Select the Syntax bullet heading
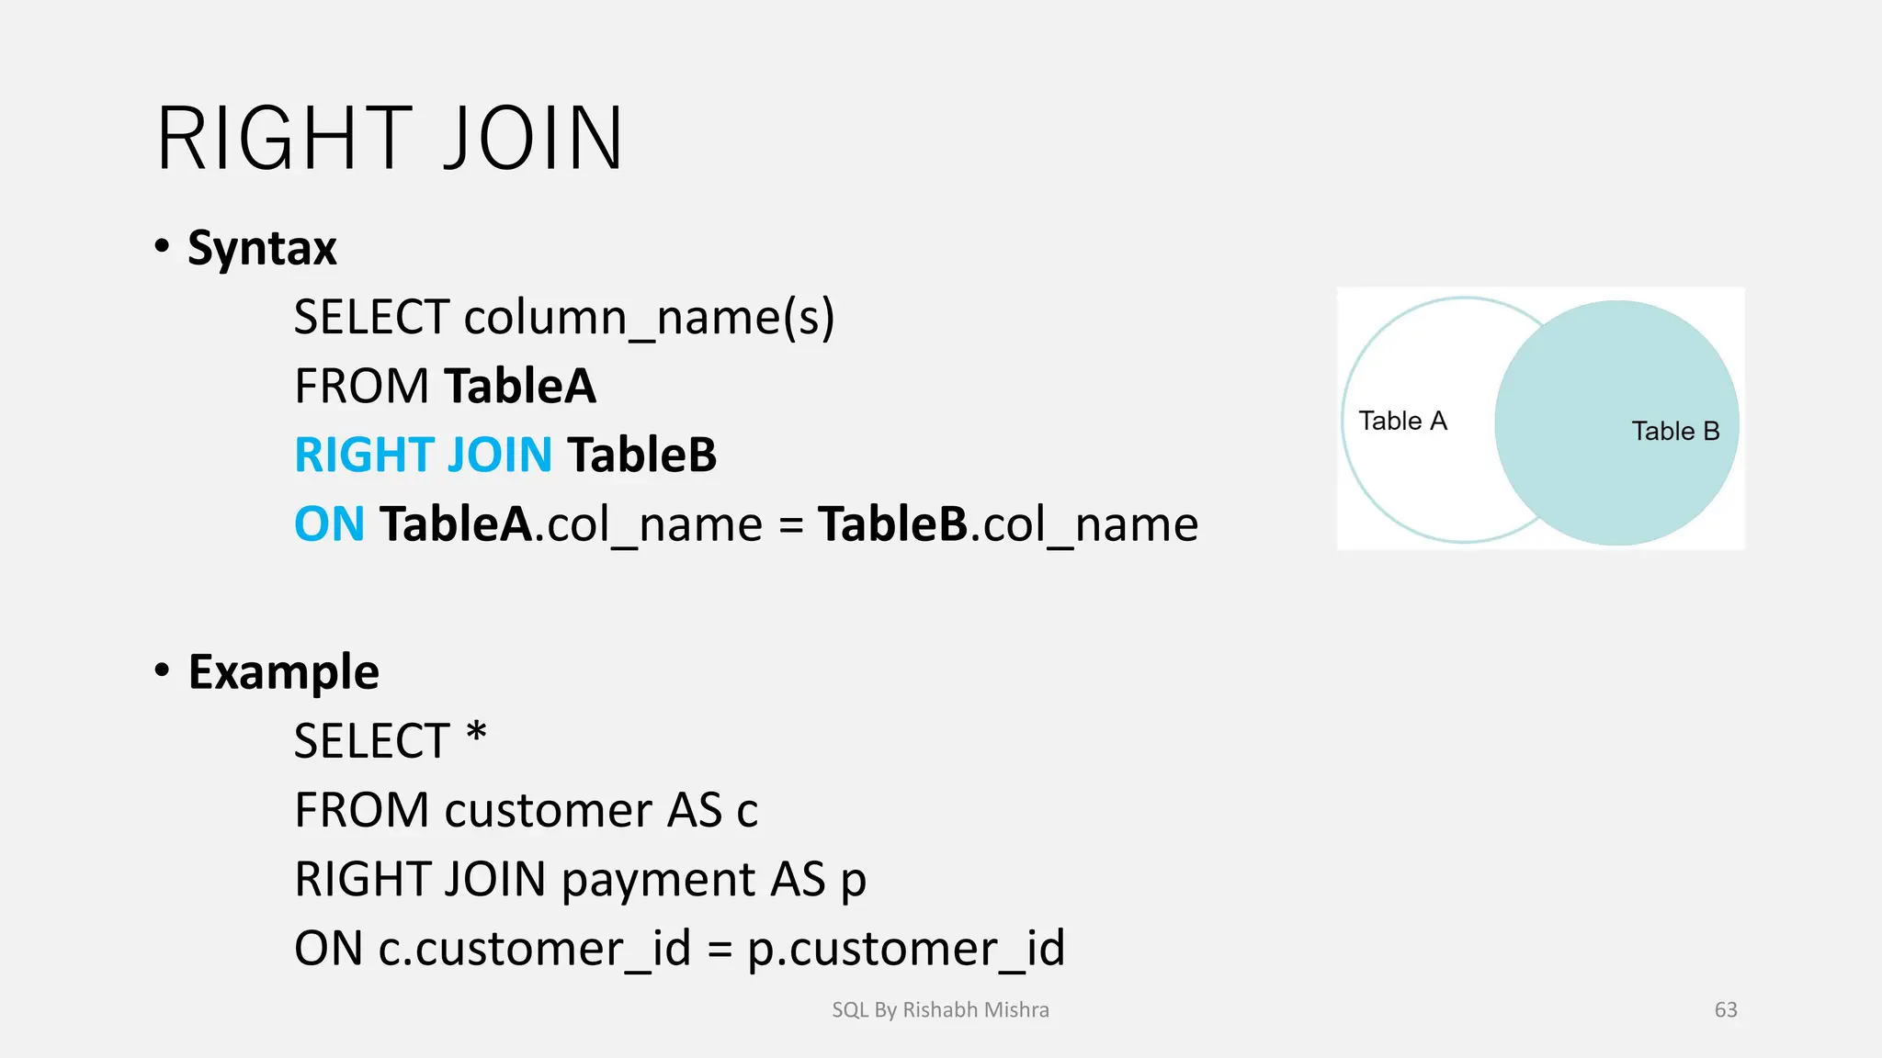The image size is (1882, 1058). [262, 248]
